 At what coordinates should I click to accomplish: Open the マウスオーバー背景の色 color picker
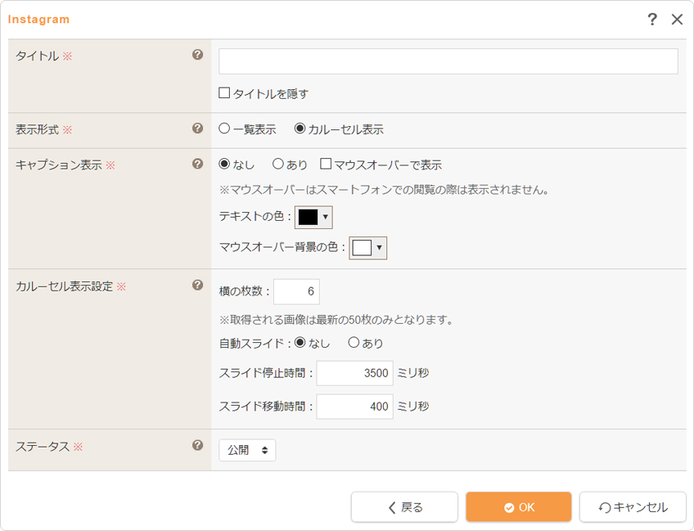coord(367,248)
